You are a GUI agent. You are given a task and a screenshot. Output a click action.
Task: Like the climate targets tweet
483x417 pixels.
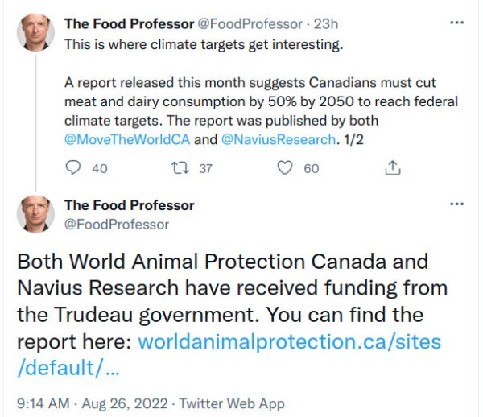click(x=285, y=168)
